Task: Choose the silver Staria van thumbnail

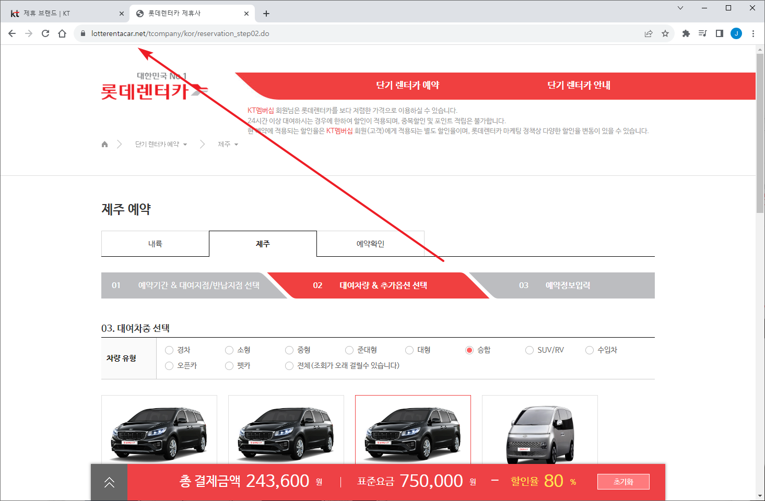Action: (x=540, y=430)
